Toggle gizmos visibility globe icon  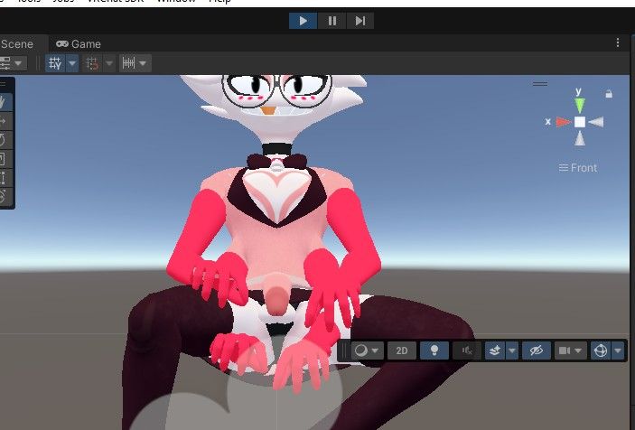[601, 351]
